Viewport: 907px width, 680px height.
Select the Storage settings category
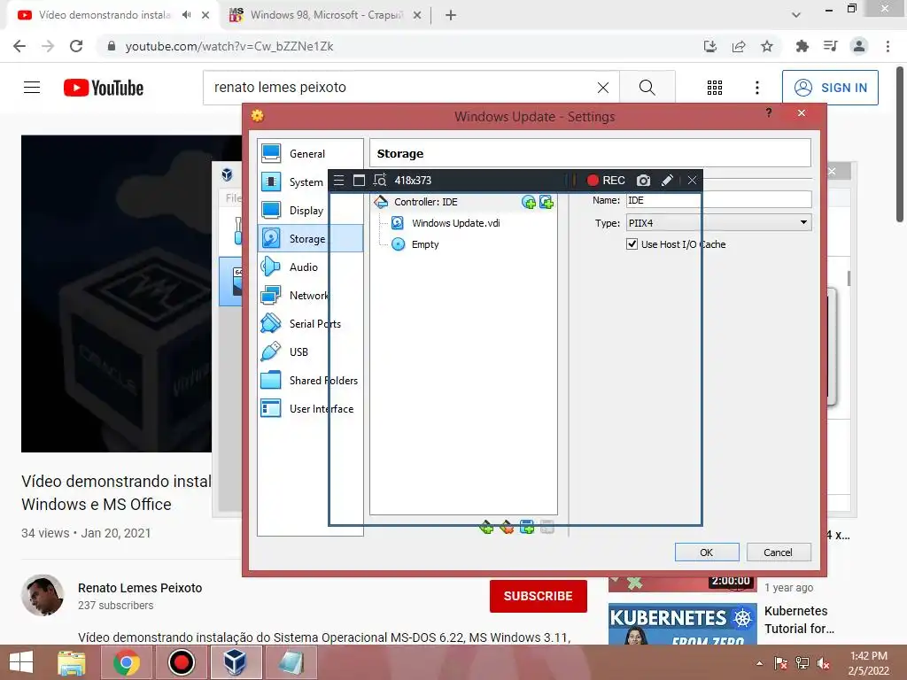[x=310, y=238]
